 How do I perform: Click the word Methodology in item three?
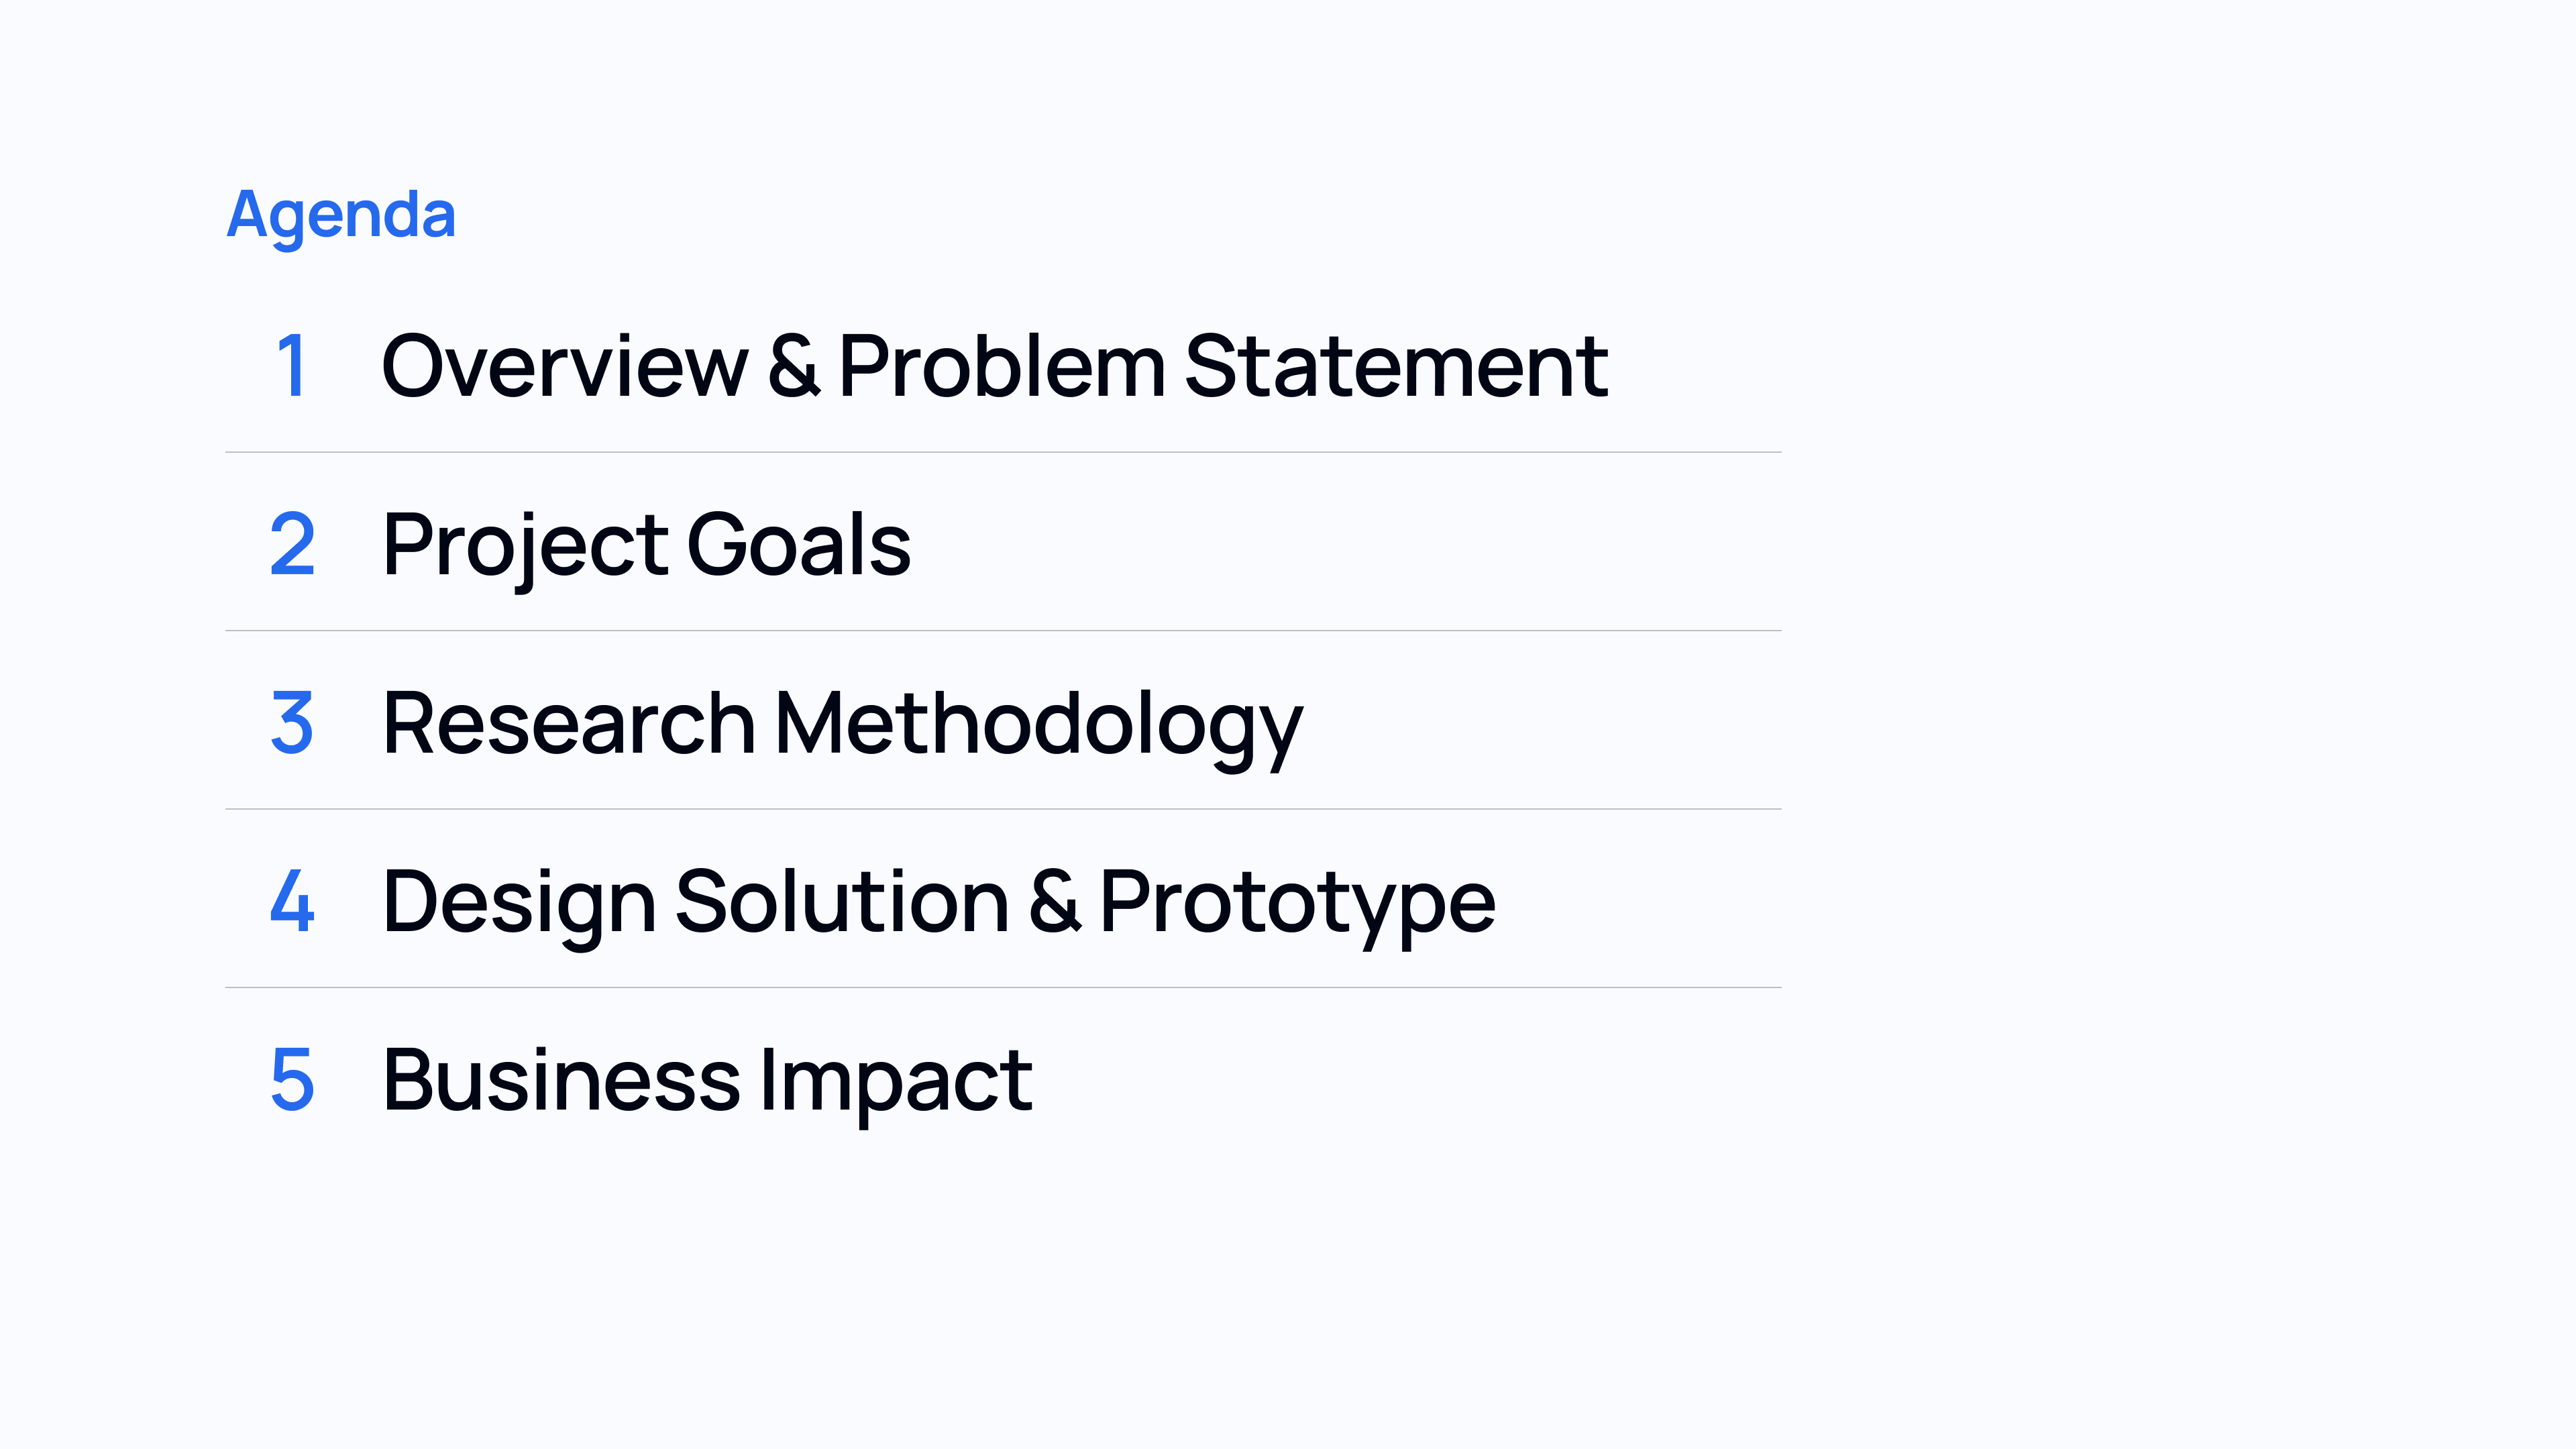pyautogui.click(x=1038, y=722)
